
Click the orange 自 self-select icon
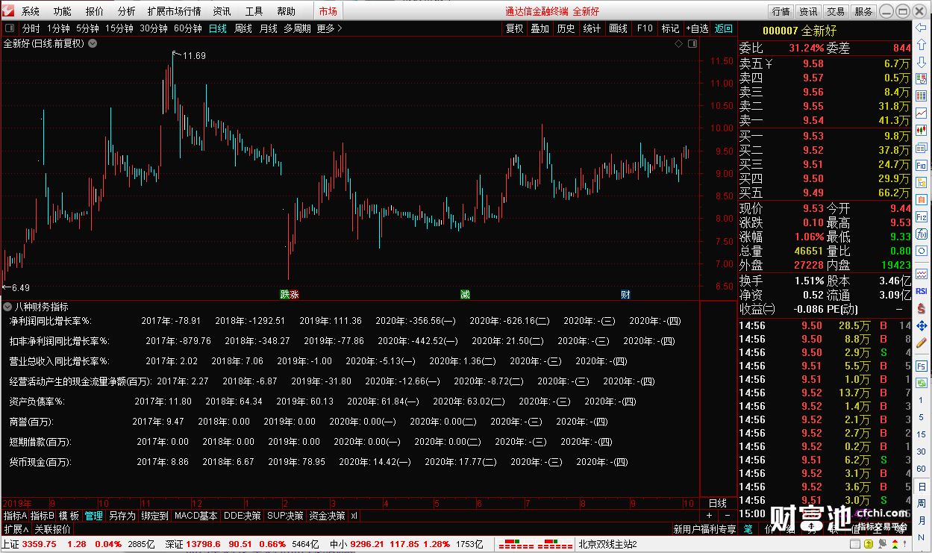click(x=922, y=199)
